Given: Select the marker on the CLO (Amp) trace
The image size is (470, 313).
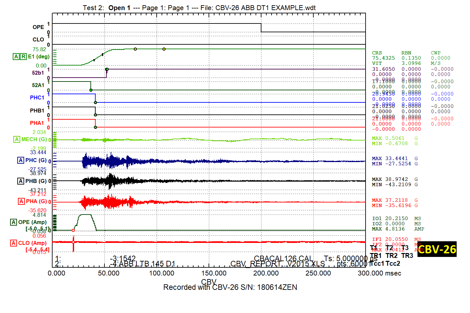Looking at the screenshot, I should [x=73, y=242].
